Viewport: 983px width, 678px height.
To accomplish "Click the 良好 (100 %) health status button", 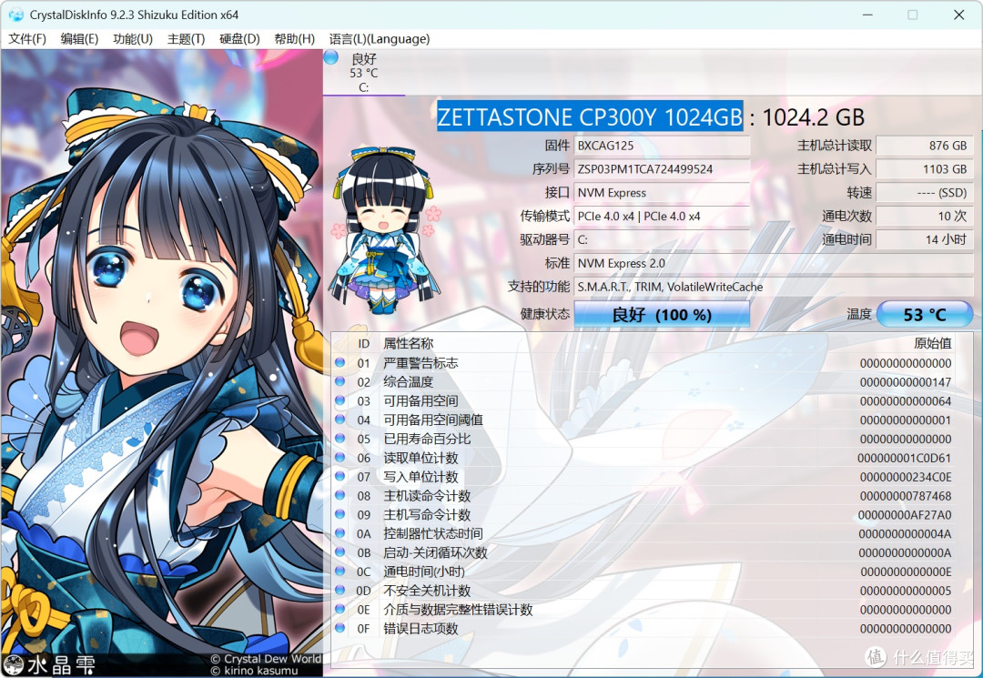I will pos(662,315).
